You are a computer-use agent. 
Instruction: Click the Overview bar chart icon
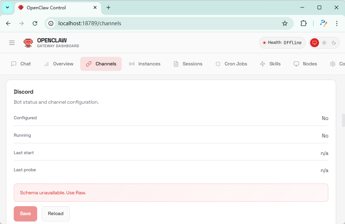pos(46,64)
